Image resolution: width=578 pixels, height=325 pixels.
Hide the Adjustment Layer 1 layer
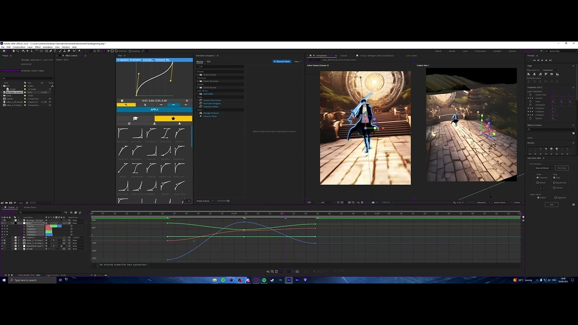point(2,246)
